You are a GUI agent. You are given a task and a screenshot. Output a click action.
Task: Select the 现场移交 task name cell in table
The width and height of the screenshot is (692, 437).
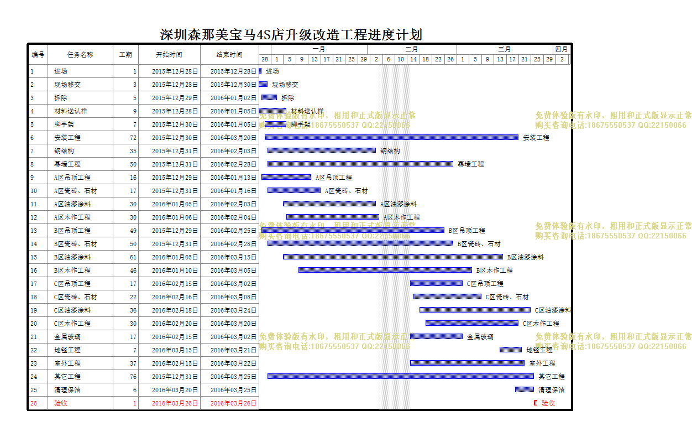[x=81, y=85]
